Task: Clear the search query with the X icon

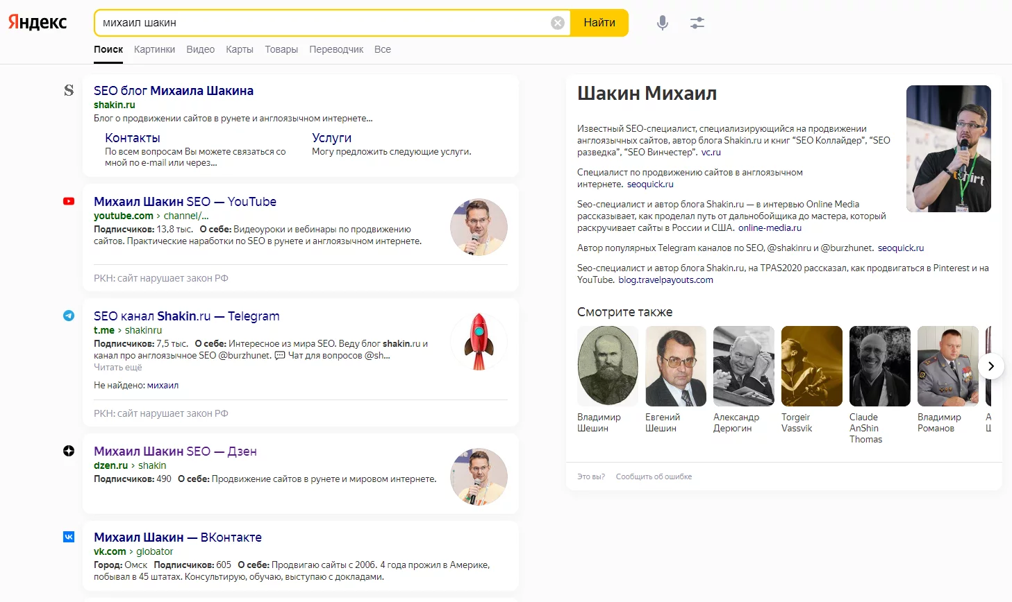Action: [558, 23]
